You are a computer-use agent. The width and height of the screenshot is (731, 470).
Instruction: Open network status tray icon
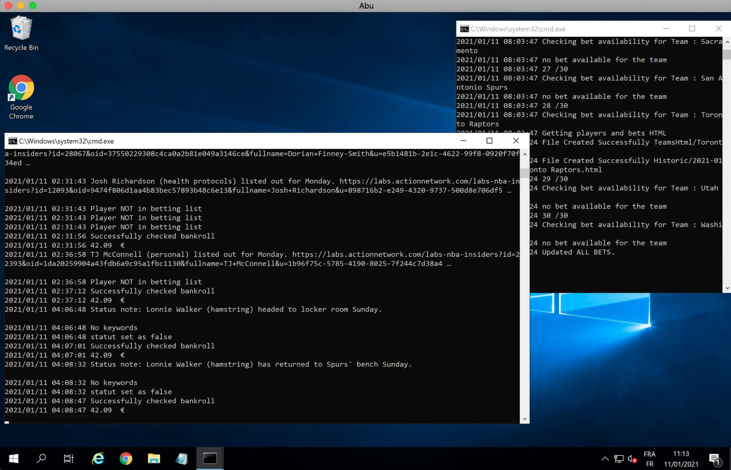tap(619, 459)
